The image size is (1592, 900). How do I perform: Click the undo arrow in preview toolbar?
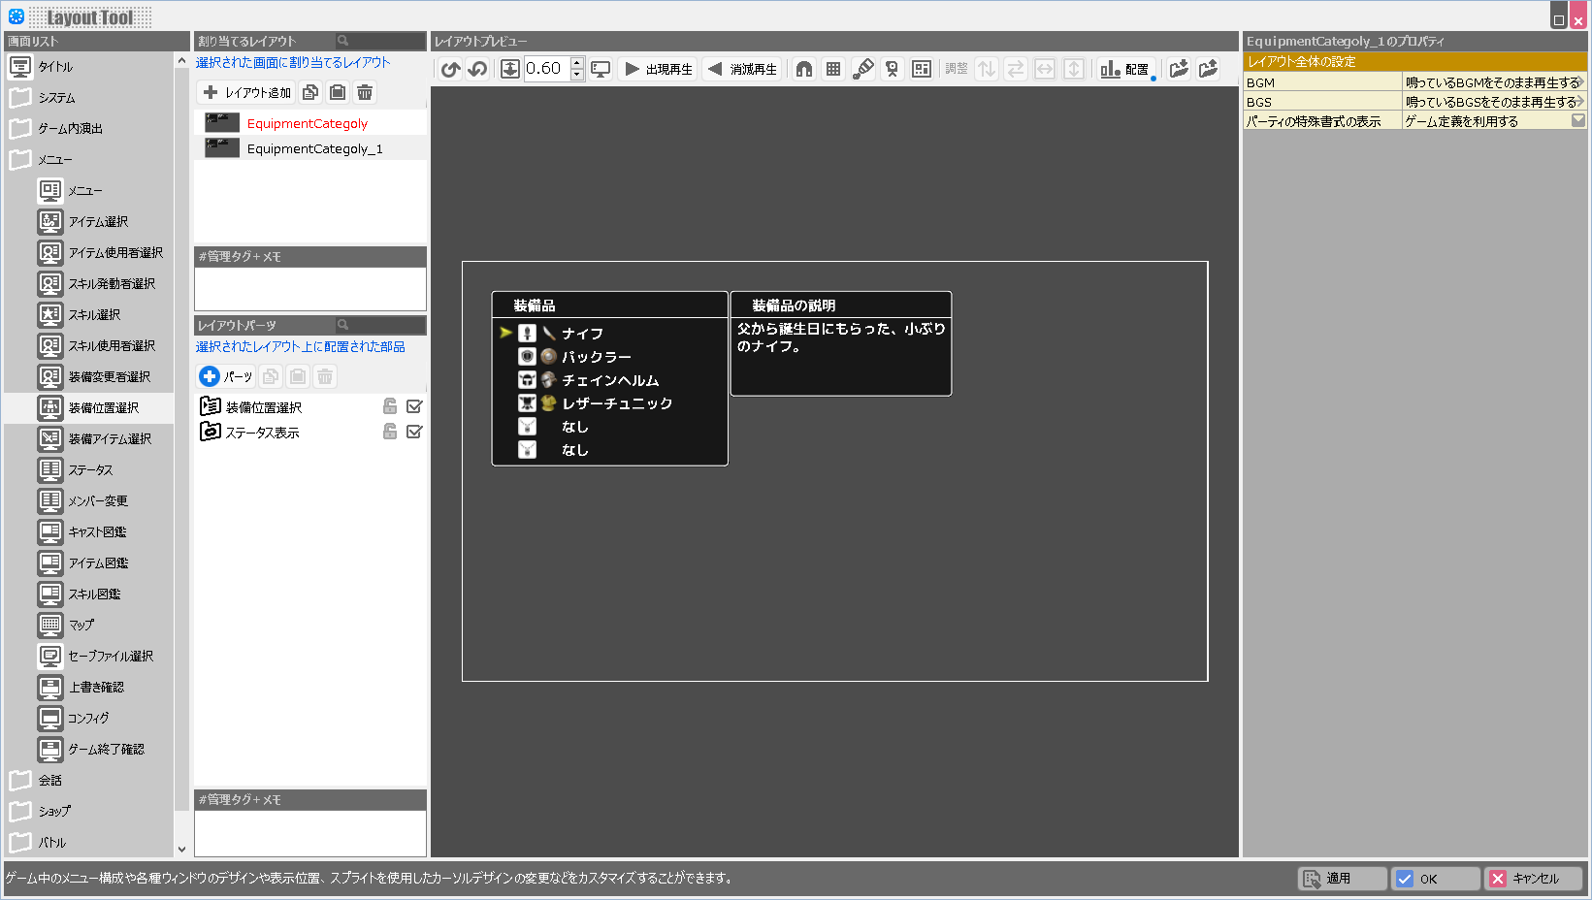point(450,69)
